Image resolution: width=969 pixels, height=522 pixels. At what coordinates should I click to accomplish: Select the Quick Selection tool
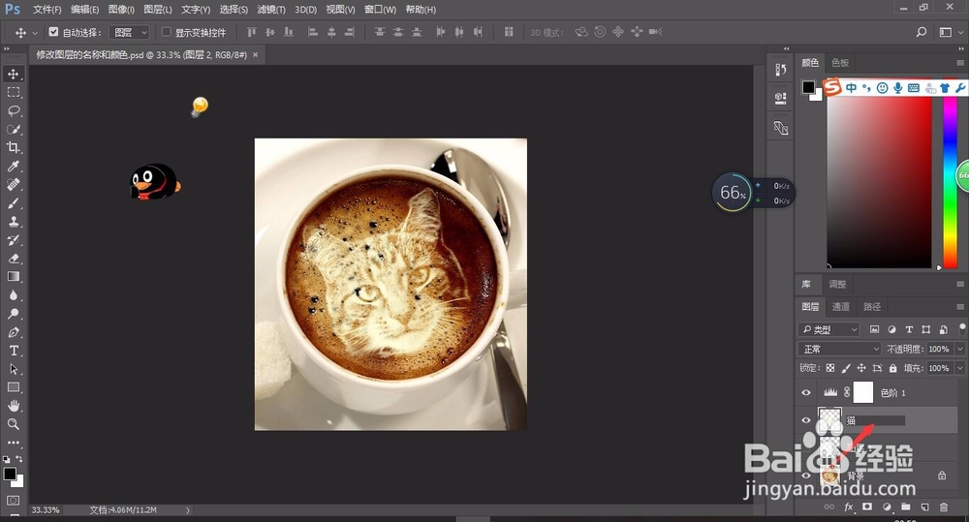click(x=13, y=129)
